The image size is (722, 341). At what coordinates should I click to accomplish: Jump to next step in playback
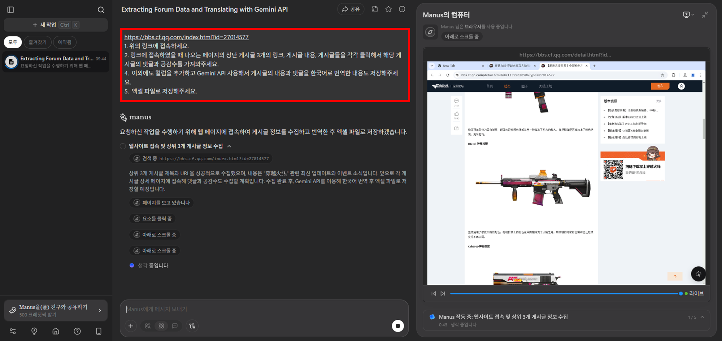tap(443, 293)
